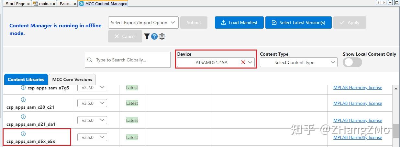Expand the Select Content Type dropdown

point(298,62)
